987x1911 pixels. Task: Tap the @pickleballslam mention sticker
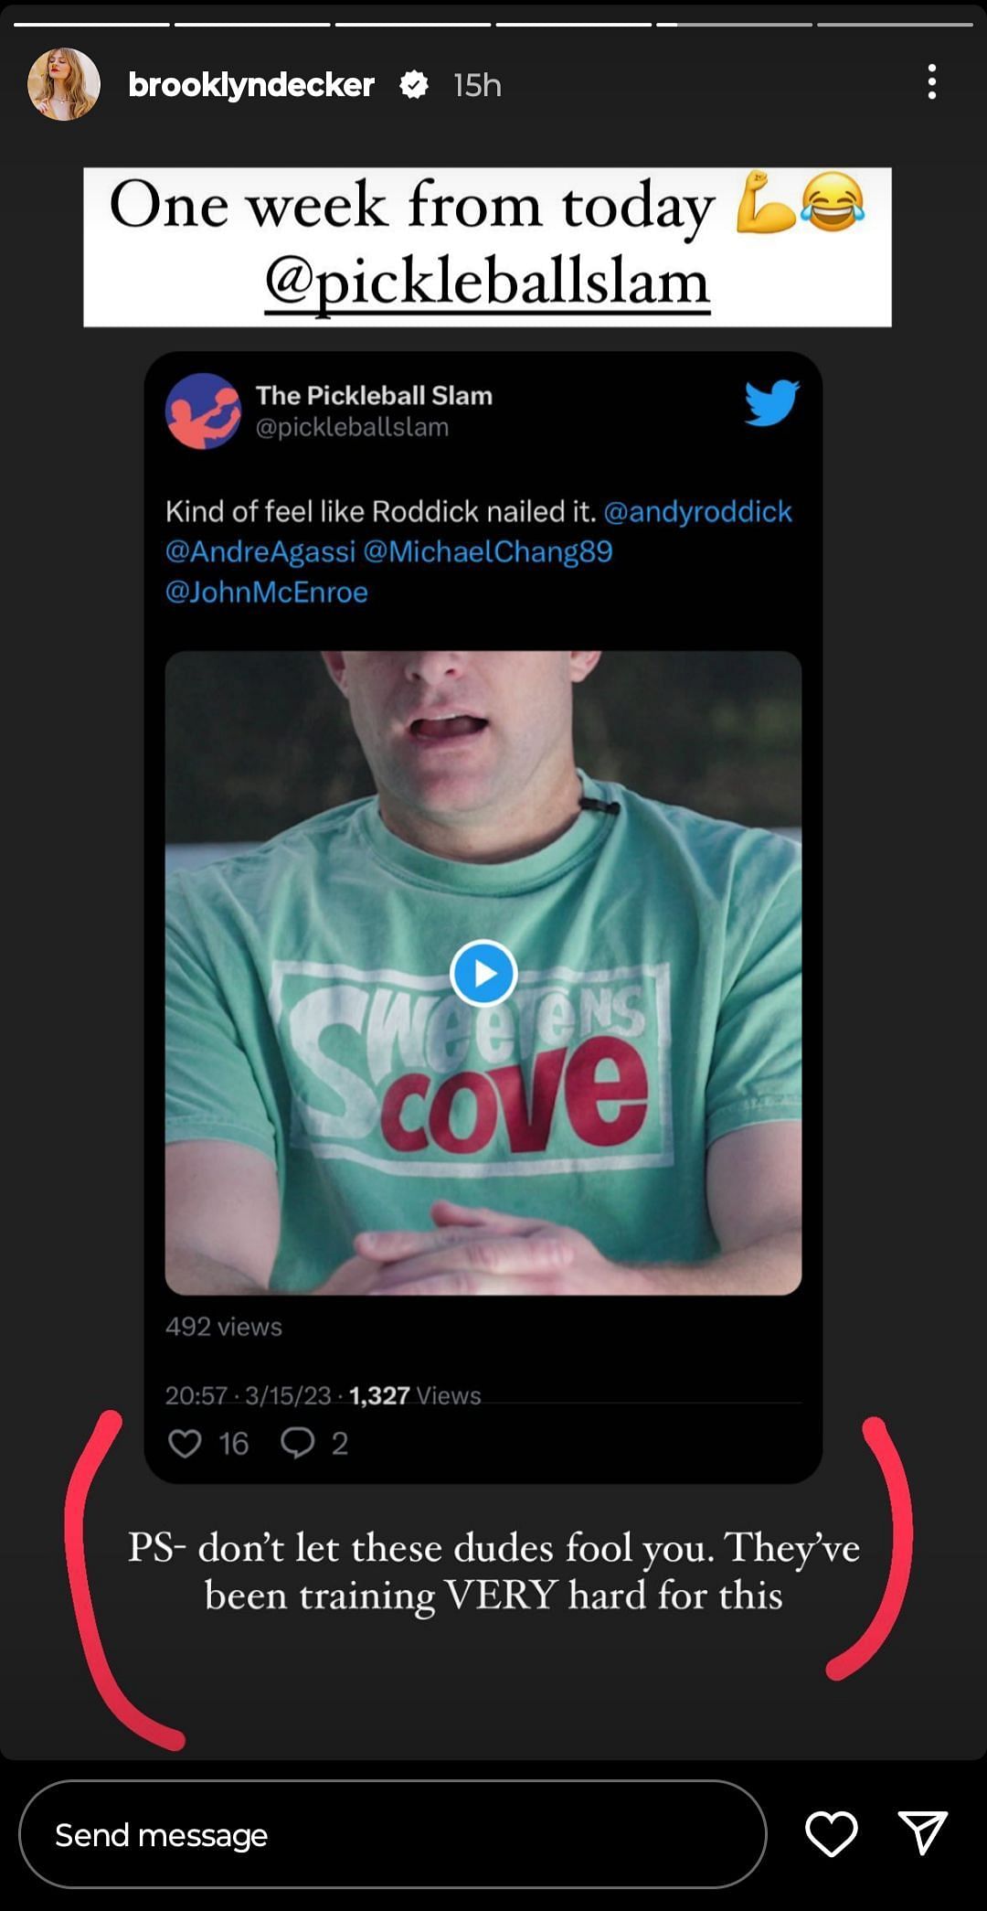(487, 282)
